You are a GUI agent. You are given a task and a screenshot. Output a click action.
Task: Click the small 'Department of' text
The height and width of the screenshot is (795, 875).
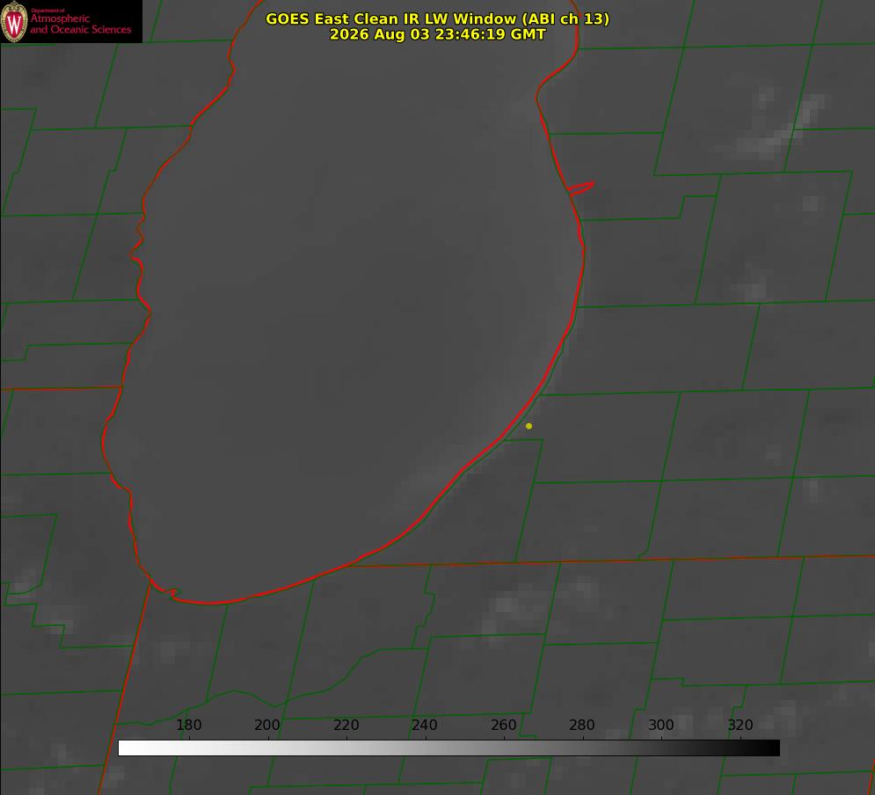tap(47, 11)
